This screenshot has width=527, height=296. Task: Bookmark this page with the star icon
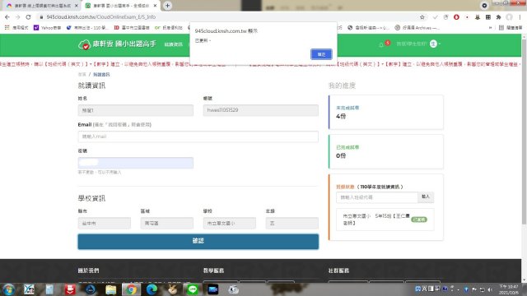pos(422,16)
